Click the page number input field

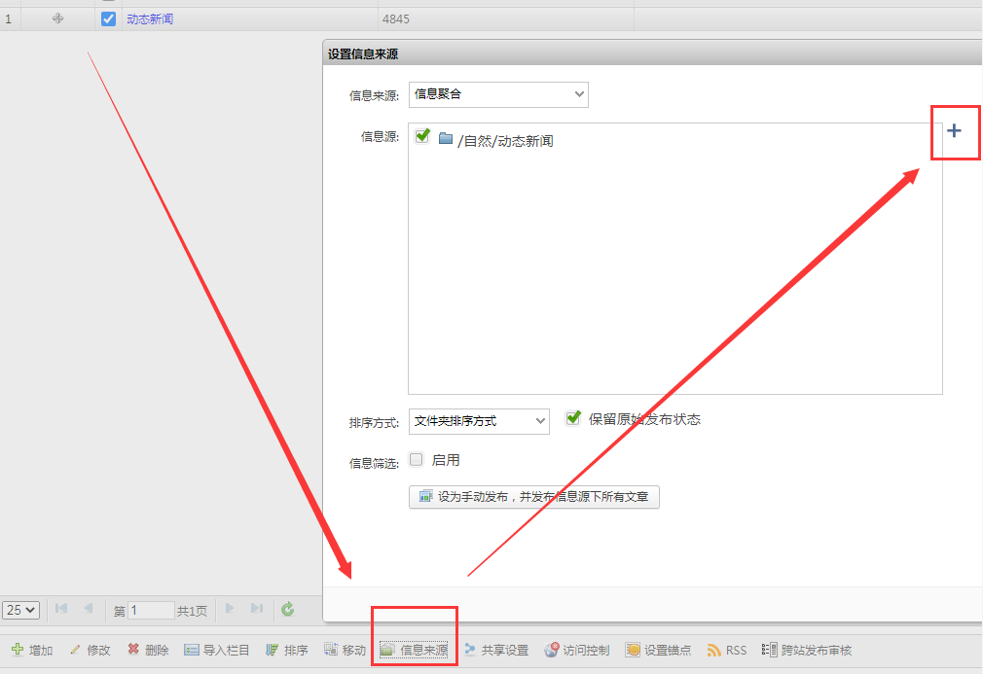coord(151,610)
